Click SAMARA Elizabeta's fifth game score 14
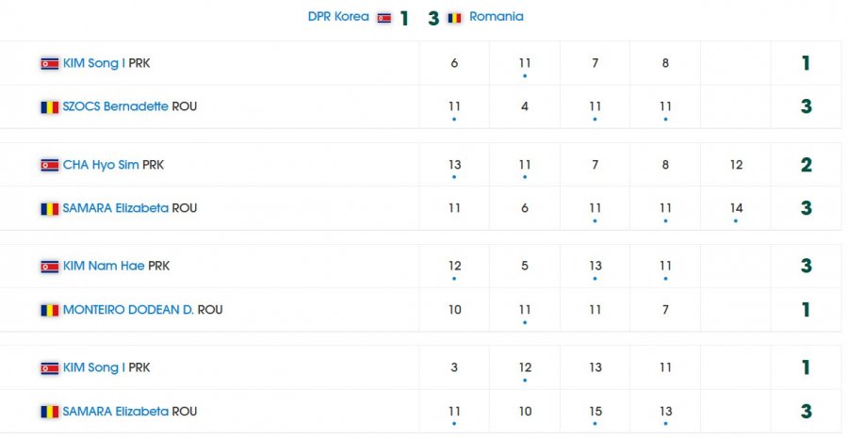The width and height of the screenshot is (848, 439). pyautogui.click(x=736, y=208)
